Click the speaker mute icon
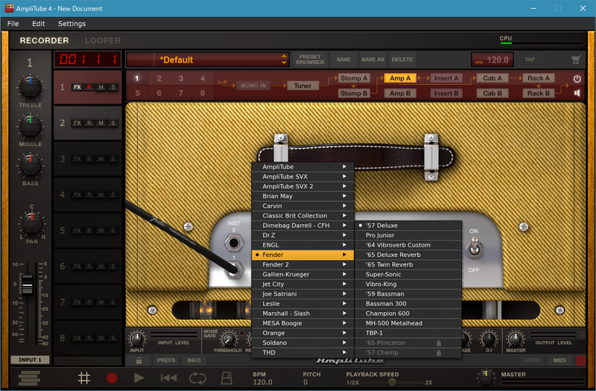Screen dimensions: 596x391 click(577, 93)
